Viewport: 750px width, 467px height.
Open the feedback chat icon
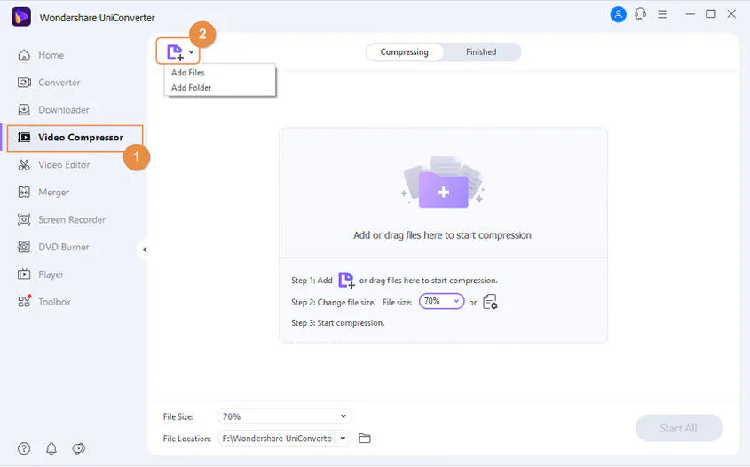click(x=78, y=448)
